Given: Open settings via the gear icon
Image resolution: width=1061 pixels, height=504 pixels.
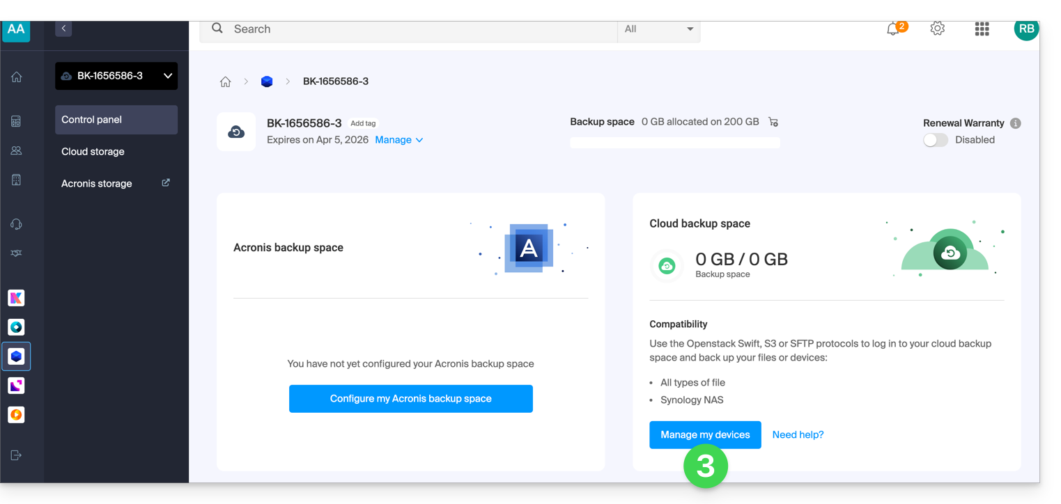Looking at the screenshot, I should point(938,29).
